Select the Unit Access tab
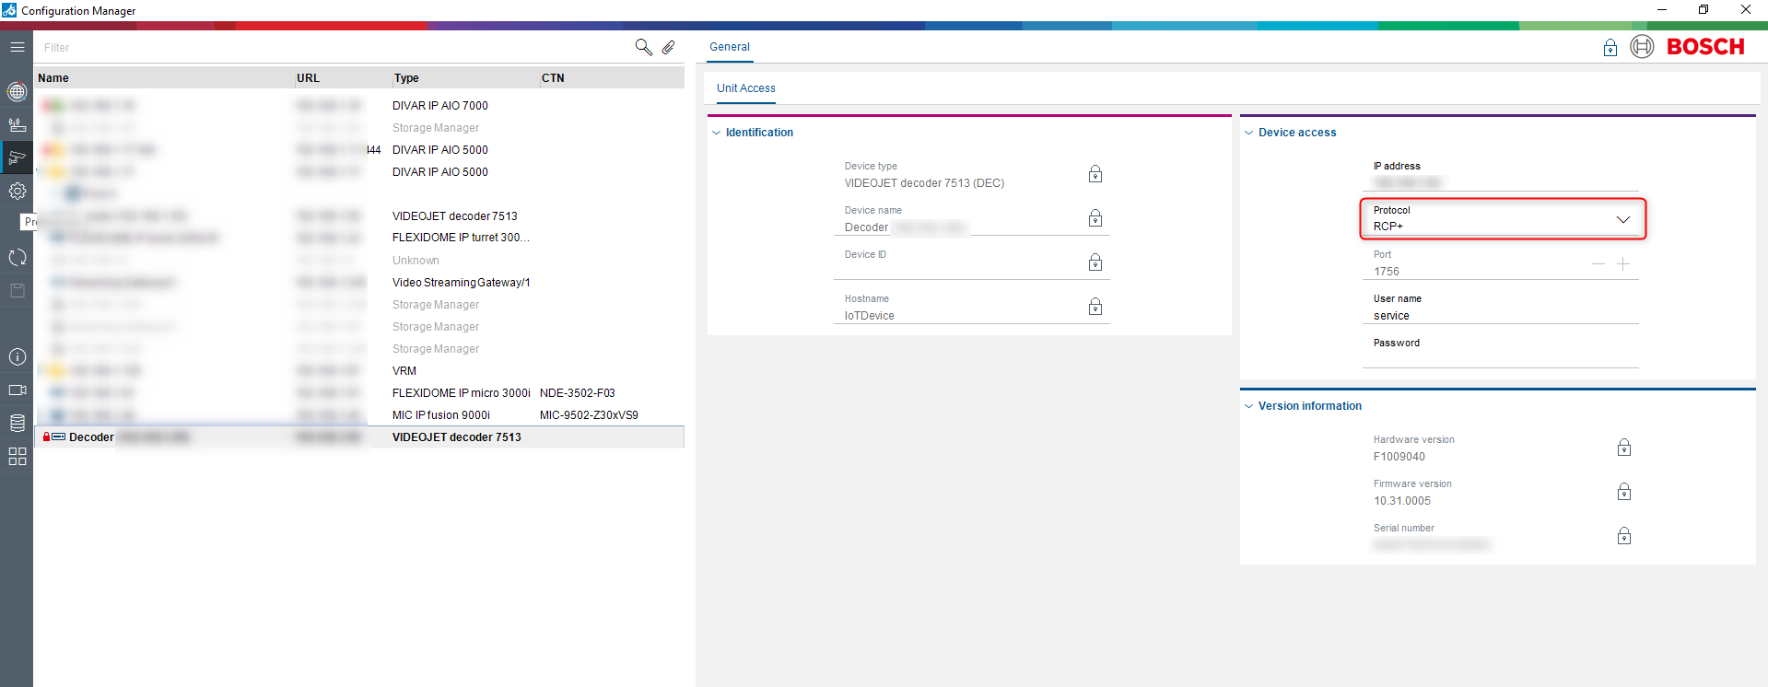The width and height of the screenshot is (1768, 687). [x=745, y=88]
